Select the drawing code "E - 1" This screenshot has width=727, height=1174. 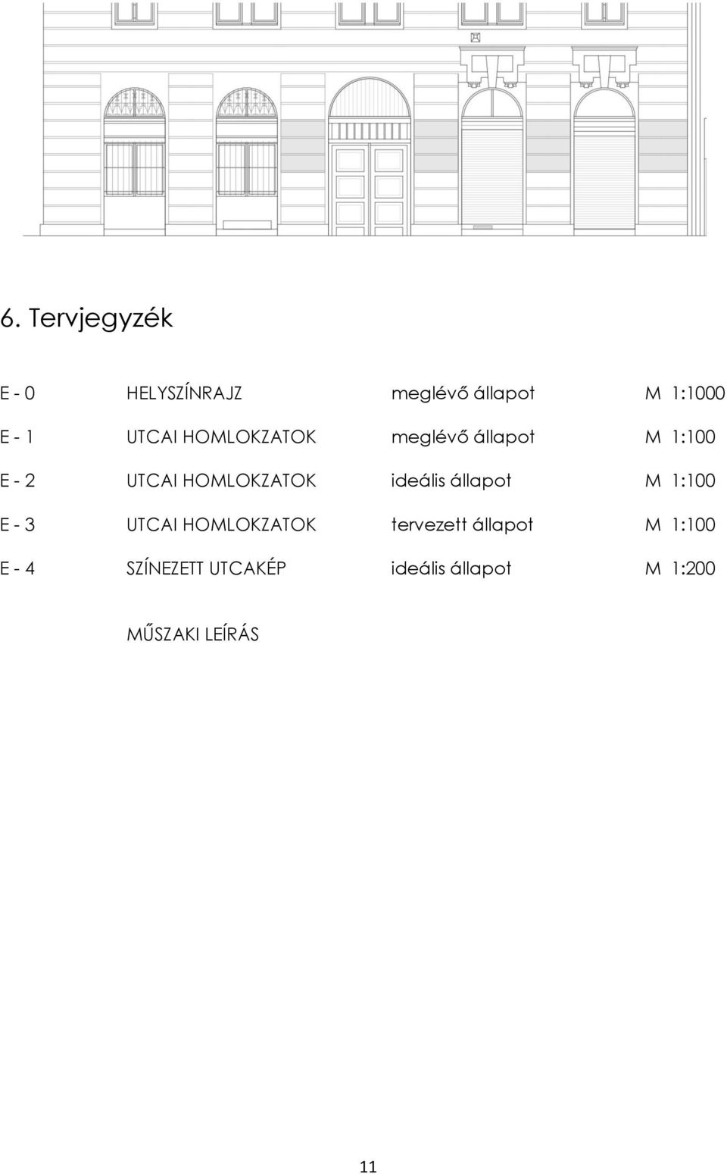pos(17,437)
